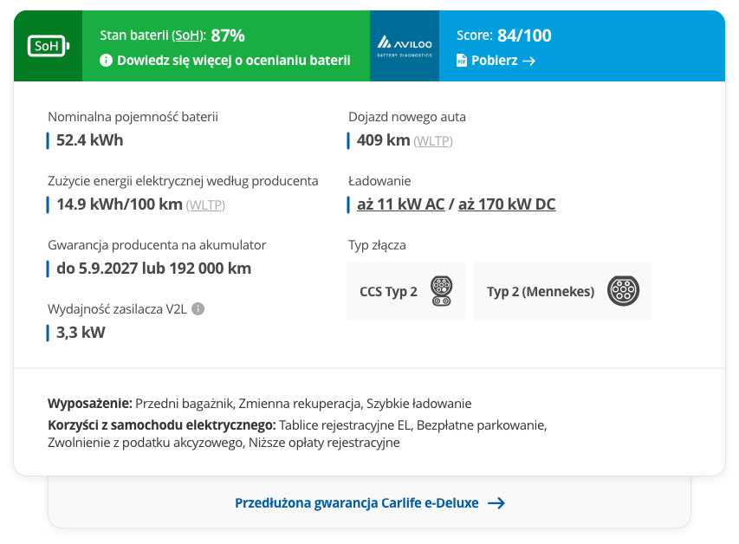Click the 14.9 kWh/100 km value
Image resolution: width=739 pixels, height=544 pixels.
[120, 204]
